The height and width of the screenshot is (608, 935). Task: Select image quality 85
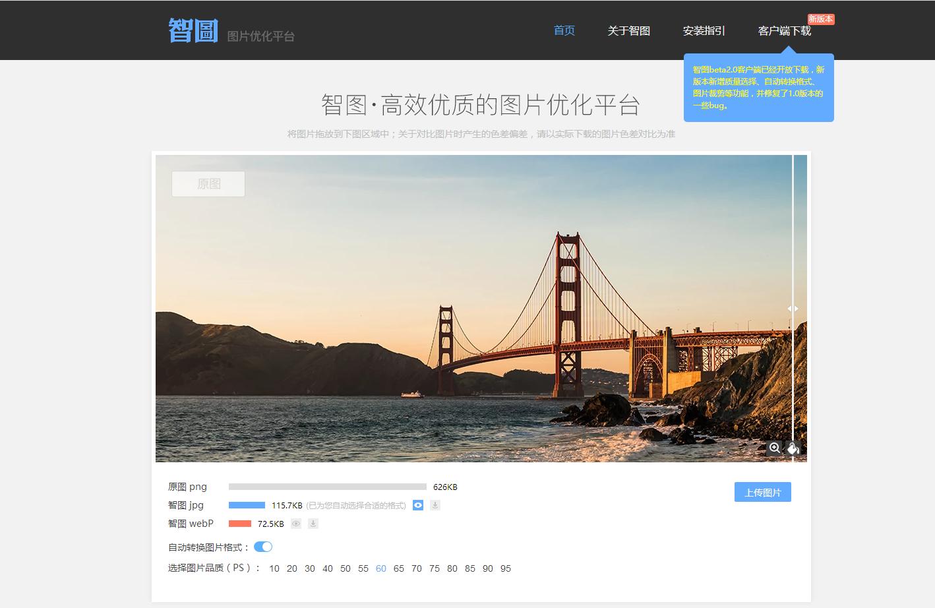click(x=470, y=568)
